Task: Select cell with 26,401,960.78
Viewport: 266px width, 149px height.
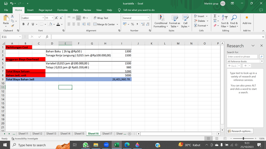Action: tap(122, 79)
